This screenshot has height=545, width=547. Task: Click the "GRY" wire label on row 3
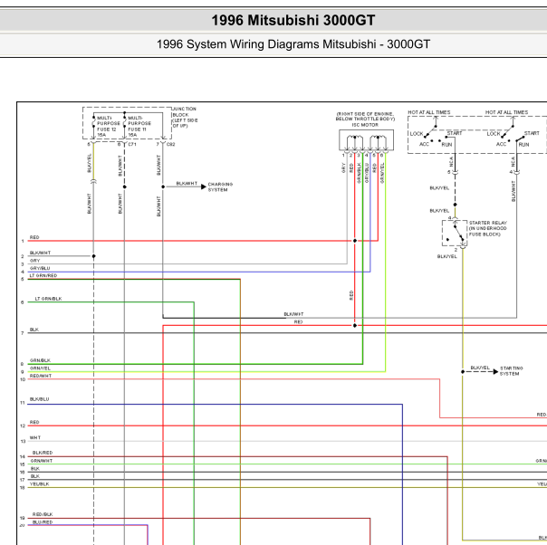click(x=35, y=261)
